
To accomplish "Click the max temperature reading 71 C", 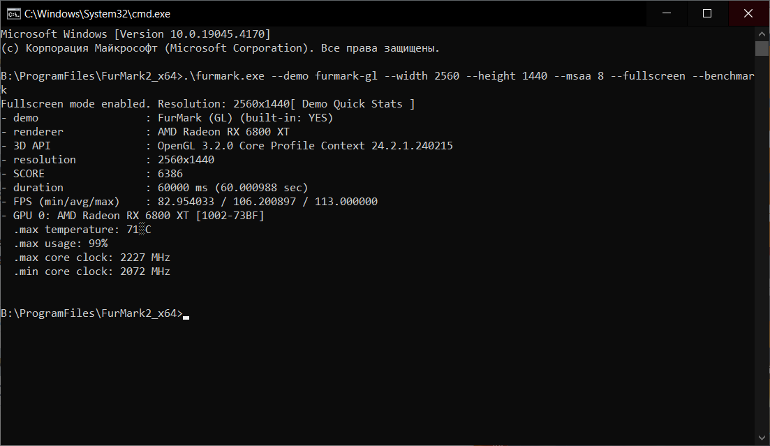I will click(138, 230).
